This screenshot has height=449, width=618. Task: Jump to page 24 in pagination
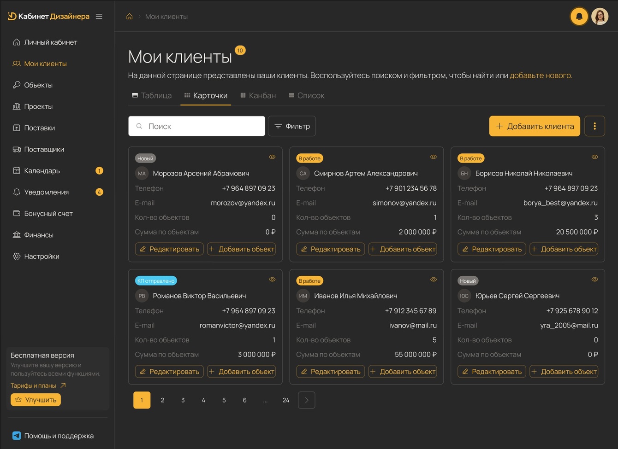click(286, 400)
